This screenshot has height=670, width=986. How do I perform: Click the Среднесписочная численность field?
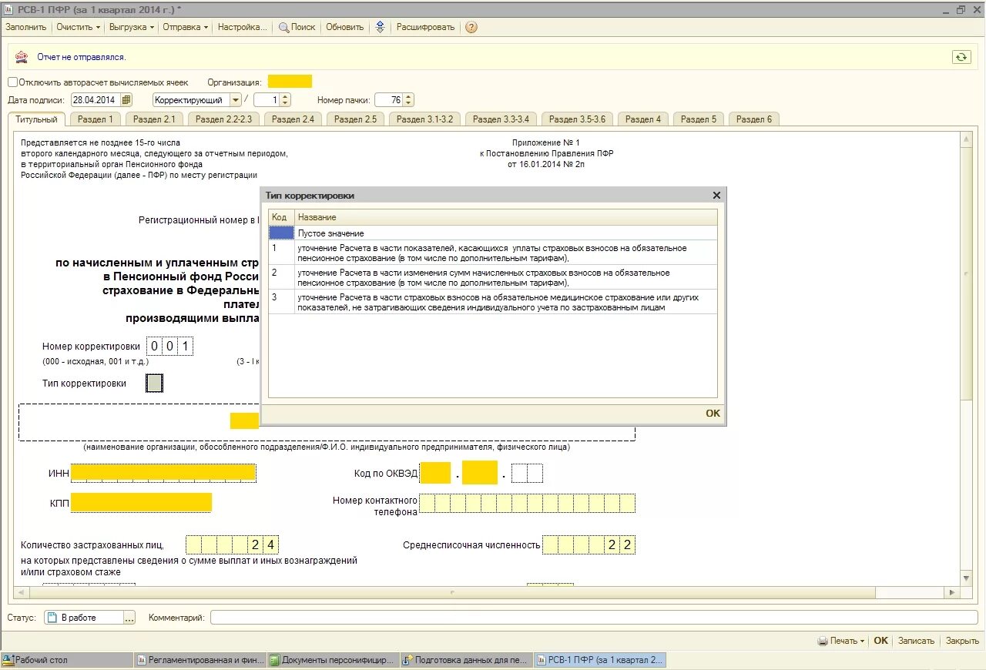point(589,544)
